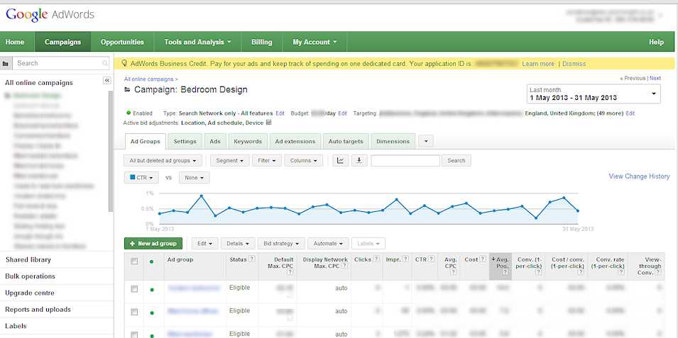This screenshot has height=338, width=678.
Task: Toggle the graph display chart icon
Action: click(341, 161)
